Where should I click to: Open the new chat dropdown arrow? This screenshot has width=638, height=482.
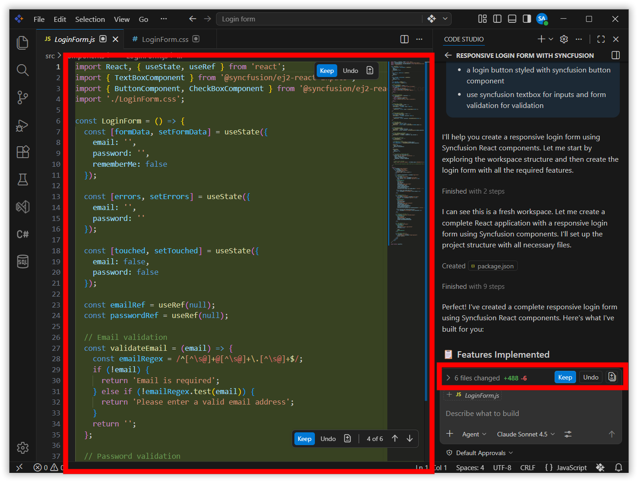coord(551,39)
